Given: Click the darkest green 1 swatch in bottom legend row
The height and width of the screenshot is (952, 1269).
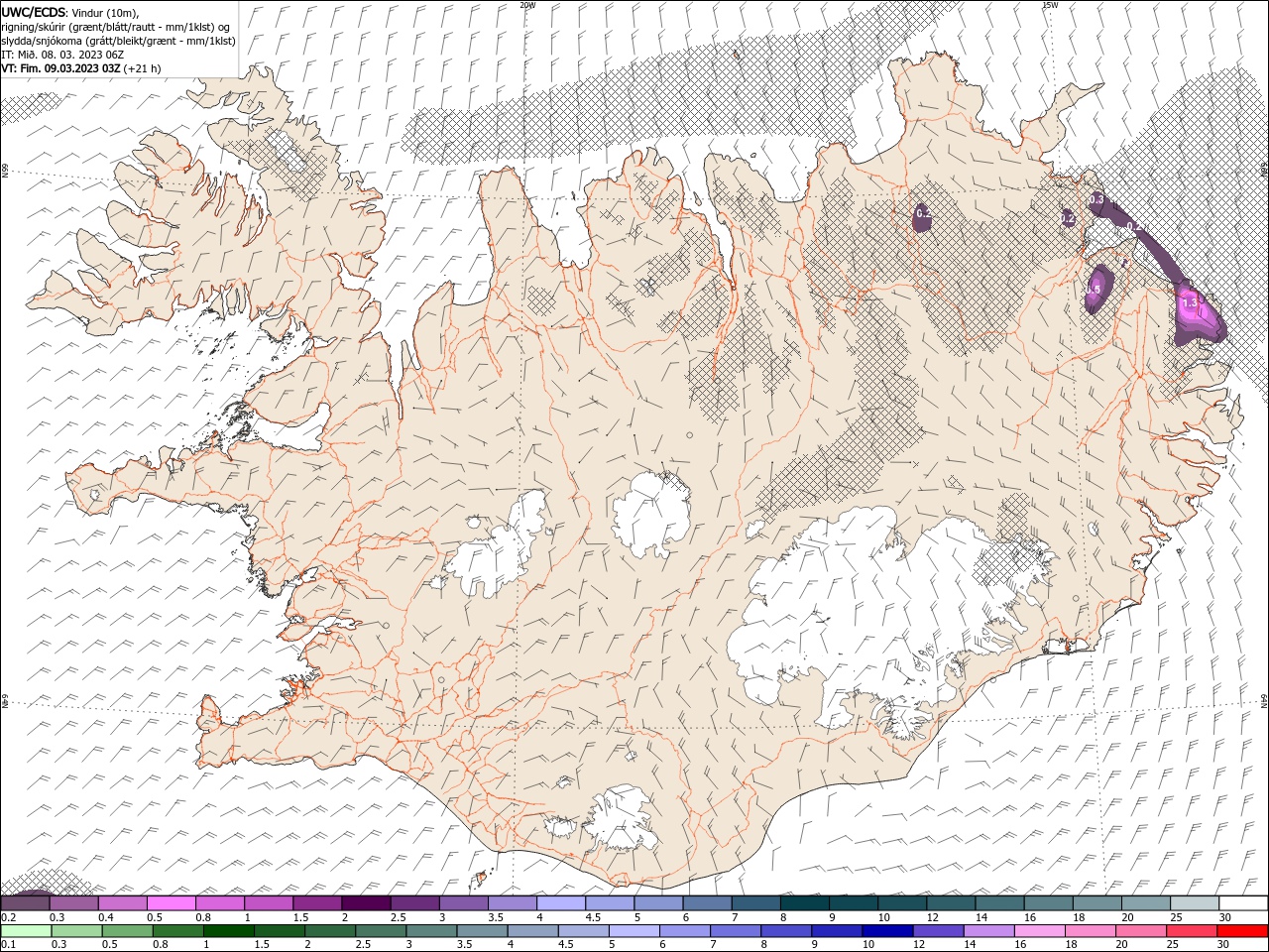Looking at the screenshot, I should pyautogui.click(x=228, y=931).
